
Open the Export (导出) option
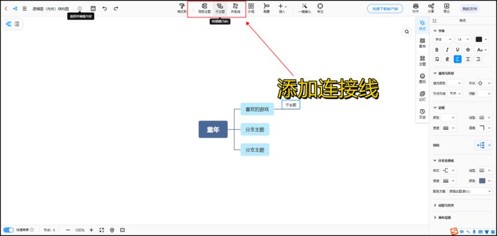click(x=446, y=8)
